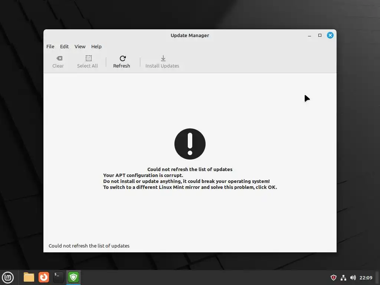The image size is (380, 285).
Task: Open the Terminal from the taskbar
Action: [59, 277]
